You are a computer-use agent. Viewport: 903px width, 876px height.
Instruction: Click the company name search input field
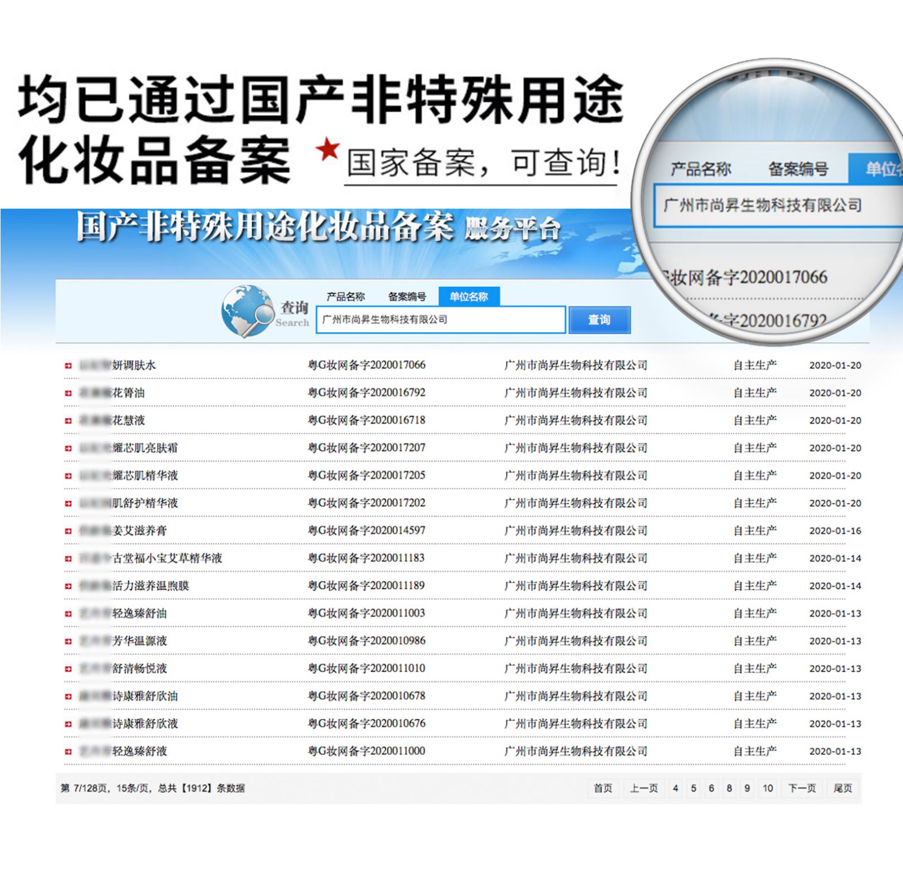[440, 320]
